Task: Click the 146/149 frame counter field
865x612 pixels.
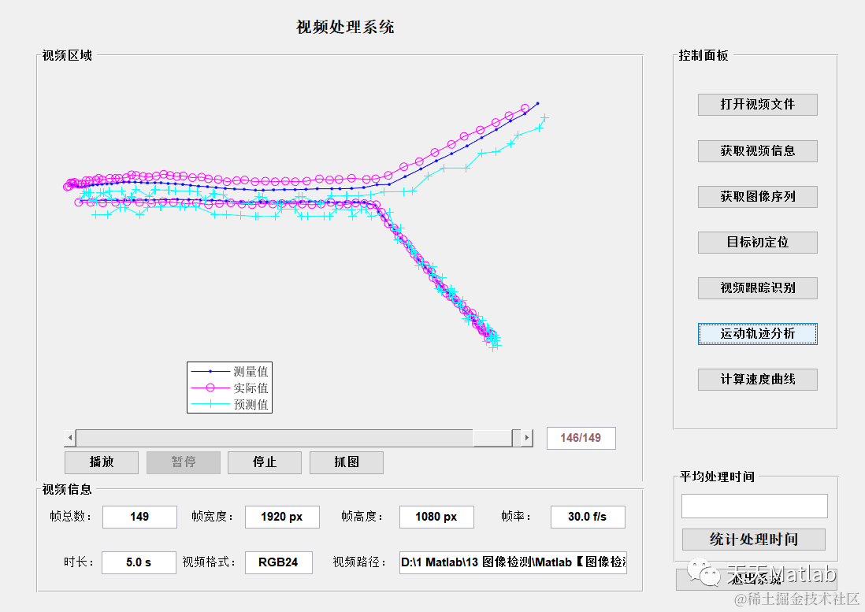Action: (x=581, y=438)
